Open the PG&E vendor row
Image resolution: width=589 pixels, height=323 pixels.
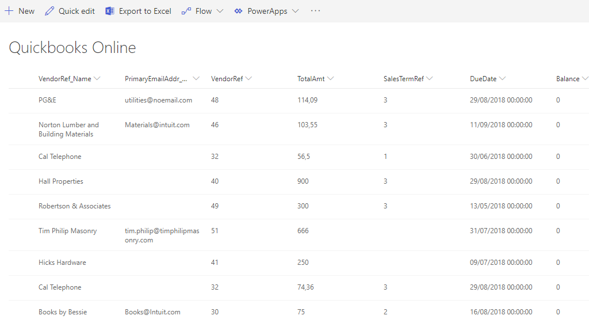click(47, 100)
